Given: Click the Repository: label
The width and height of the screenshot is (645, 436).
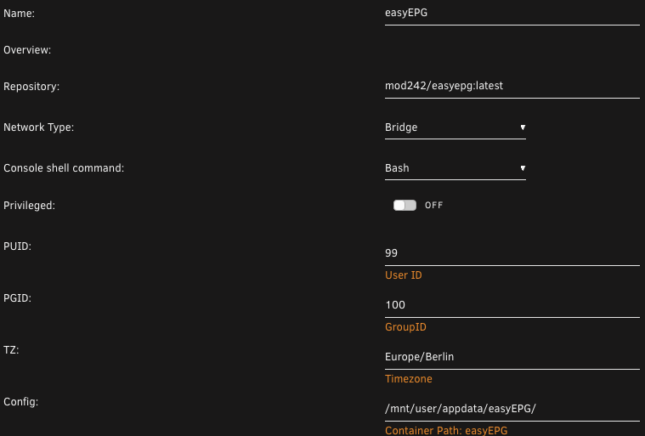Looking at the screenshot, I should tap(31, 87).
